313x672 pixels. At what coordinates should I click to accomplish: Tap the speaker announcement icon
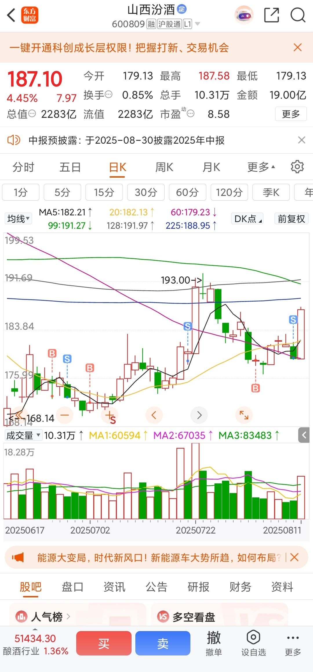[14, 140]
